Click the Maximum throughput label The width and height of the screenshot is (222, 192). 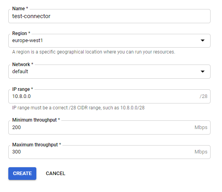tap(36, 145)
